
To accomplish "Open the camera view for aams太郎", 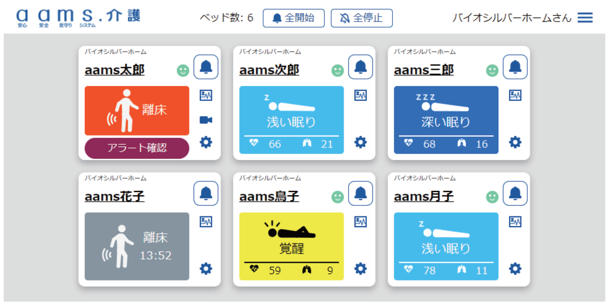I will point(206,120).
